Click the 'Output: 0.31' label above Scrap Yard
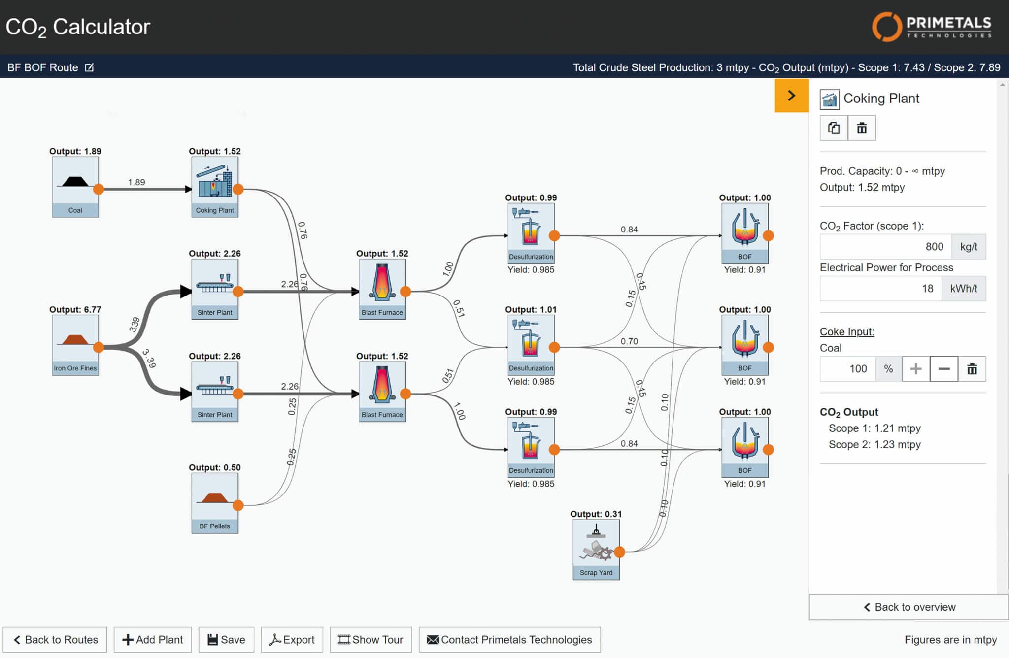This screenshot has height=658, width=1009. tap(596, 514)
